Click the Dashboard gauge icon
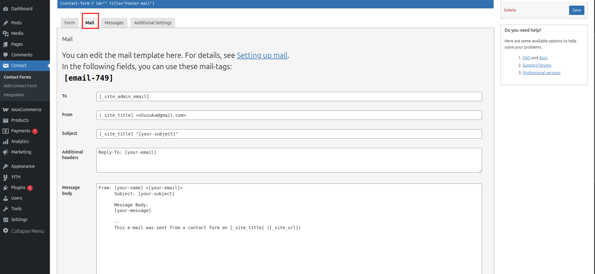 point(6,9)
